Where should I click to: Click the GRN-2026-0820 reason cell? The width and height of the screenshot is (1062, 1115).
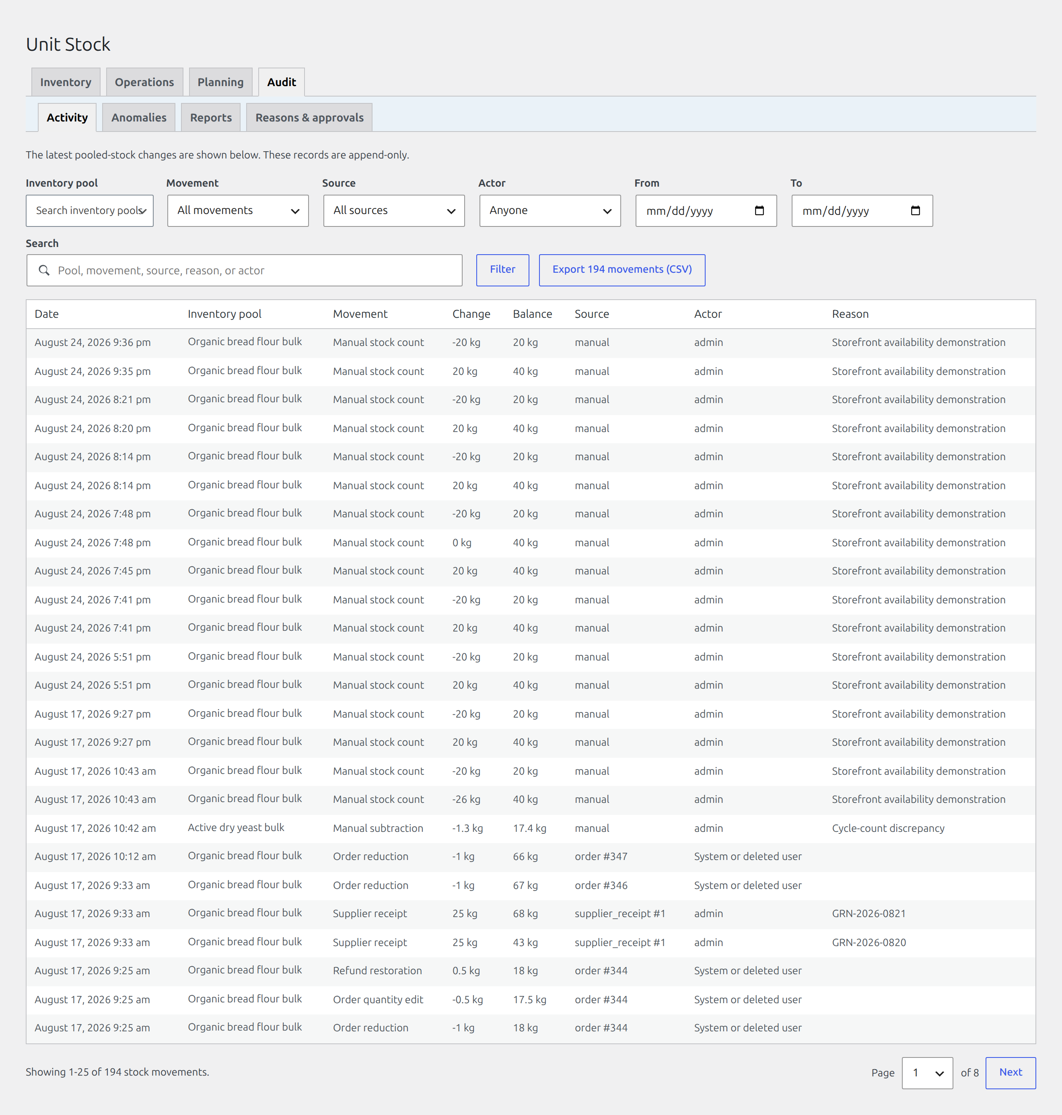point(869,942)
